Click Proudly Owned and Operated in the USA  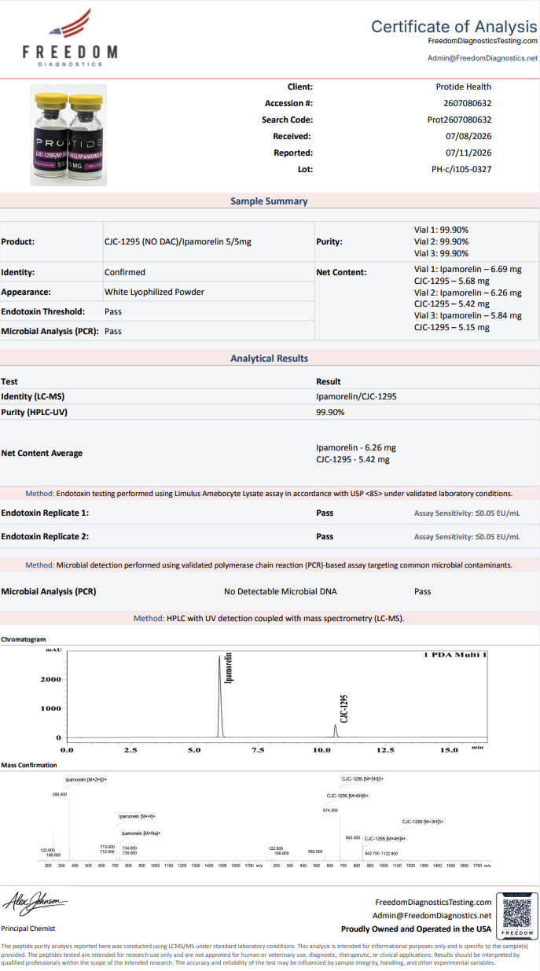(x=417, y=929)
